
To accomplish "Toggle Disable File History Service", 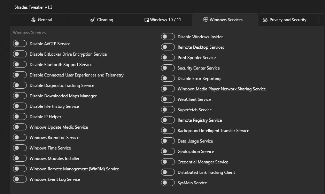I will pos(20,106).
